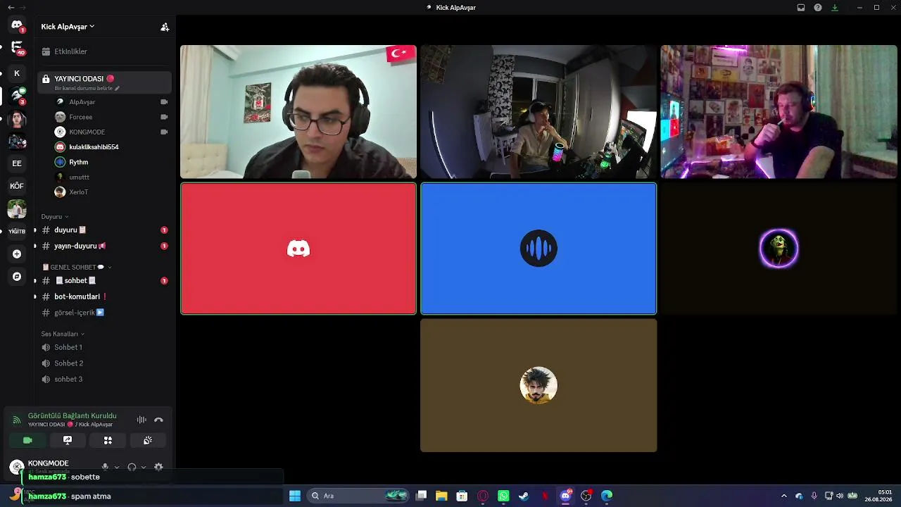Open the bot-komutları text channel
Image resolution: width=901 pixels, height=507 pixels.
[x=104, y=296]
